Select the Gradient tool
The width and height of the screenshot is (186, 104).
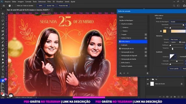tap(3, 56)
